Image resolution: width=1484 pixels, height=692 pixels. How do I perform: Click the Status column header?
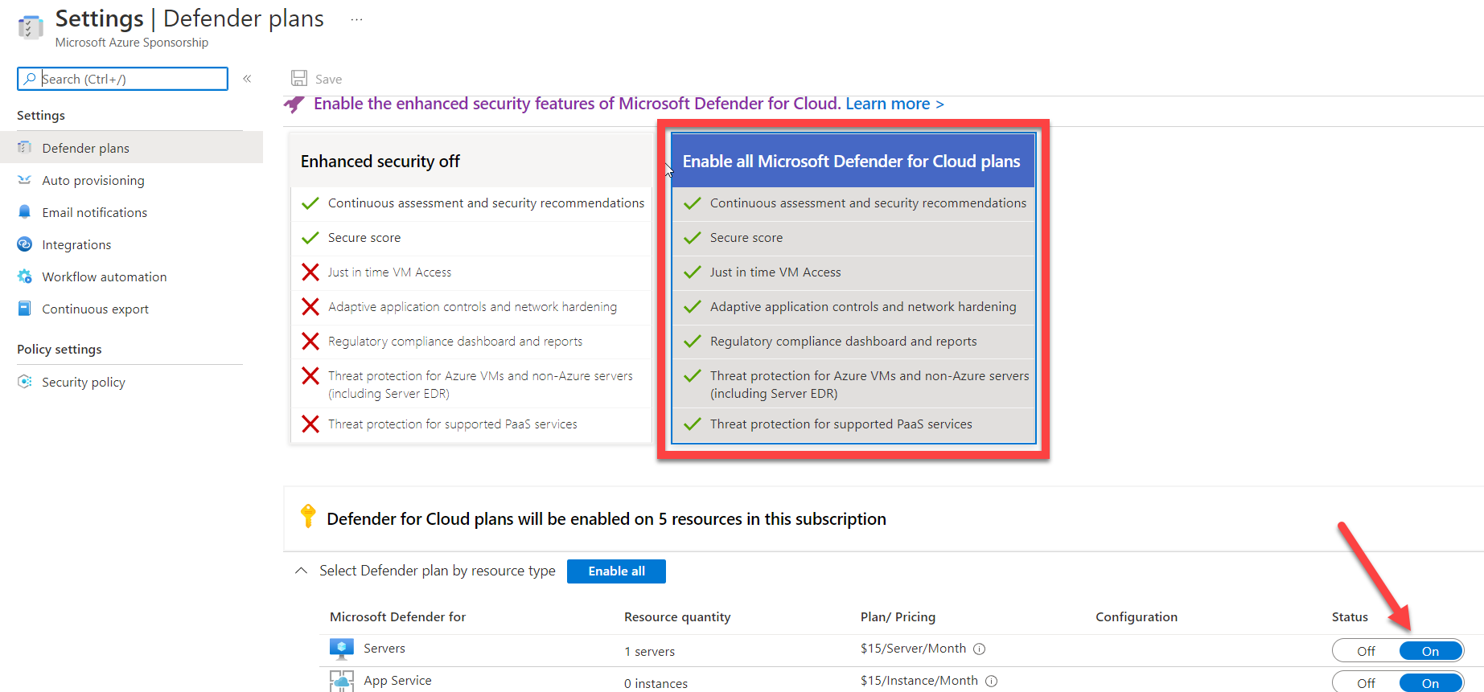1350,617
